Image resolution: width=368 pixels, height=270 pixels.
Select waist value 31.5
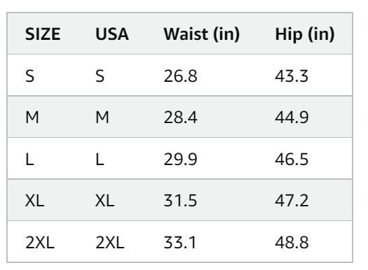click(180, 201)
